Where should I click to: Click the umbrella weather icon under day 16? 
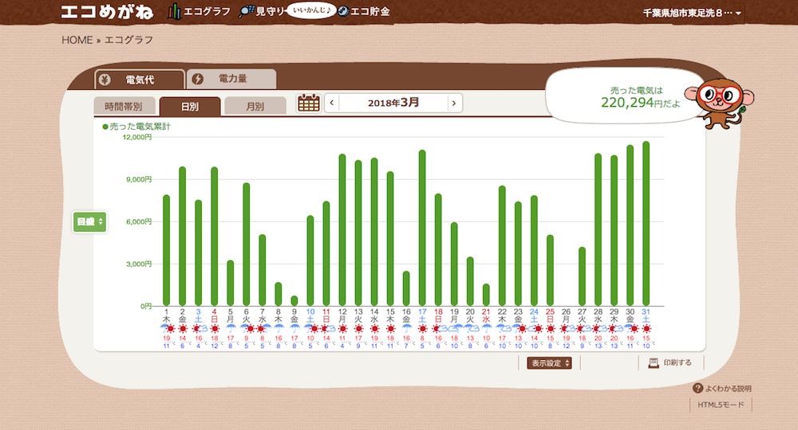pos(406,328)
